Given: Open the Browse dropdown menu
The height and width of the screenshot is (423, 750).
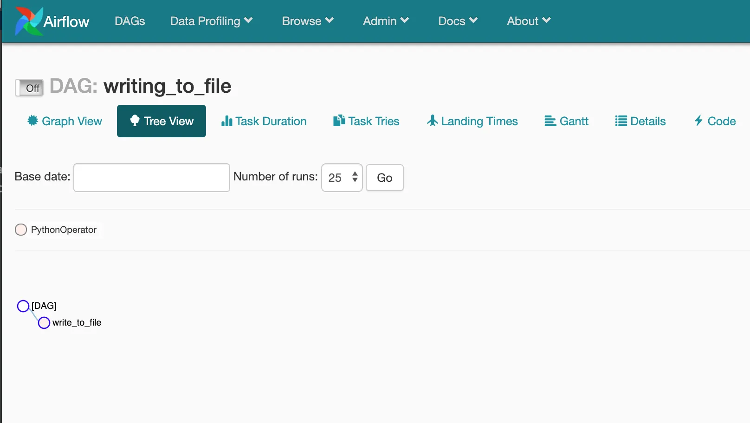Looking at the screenshot, I should click(x=308, y=21).
